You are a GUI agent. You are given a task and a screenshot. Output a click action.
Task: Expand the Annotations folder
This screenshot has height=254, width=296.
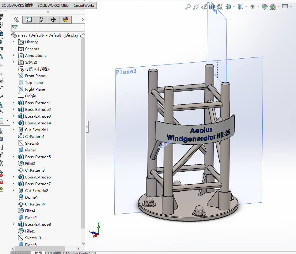coord(13,55)
